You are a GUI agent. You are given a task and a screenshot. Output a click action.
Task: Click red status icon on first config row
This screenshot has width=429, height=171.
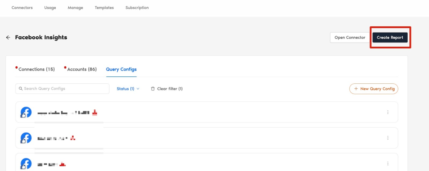[95, 112]
